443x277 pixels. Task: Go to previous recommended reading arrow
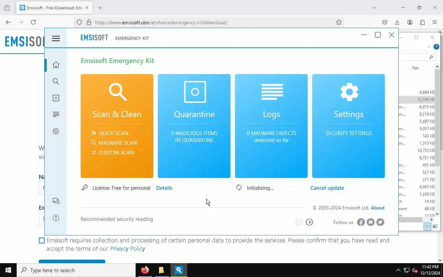299,222
